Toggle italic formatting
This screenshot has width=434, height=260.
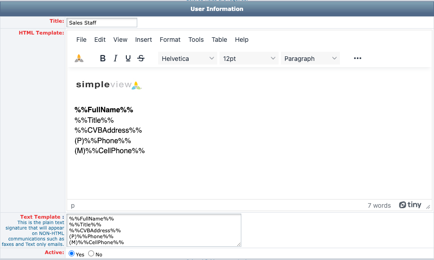point(115,59)
